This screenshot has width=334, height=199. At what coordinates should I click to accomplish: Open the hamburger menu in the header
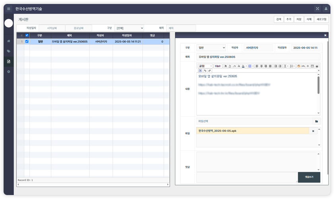point(8,9)
